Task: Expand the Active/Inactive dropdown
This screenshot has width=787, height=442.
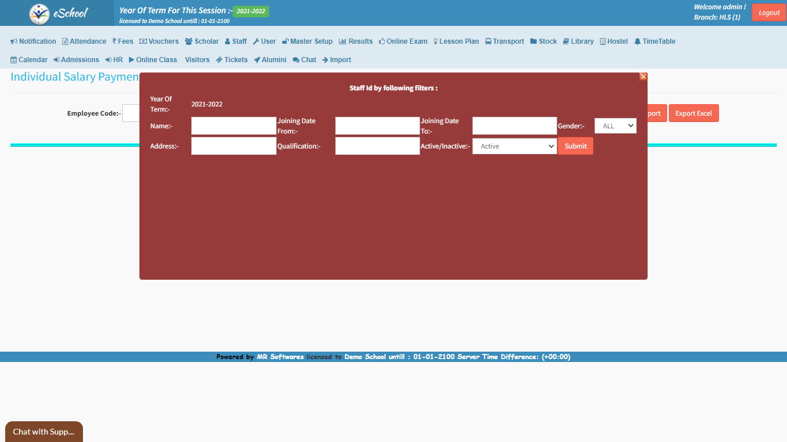Action: [514, 146]
